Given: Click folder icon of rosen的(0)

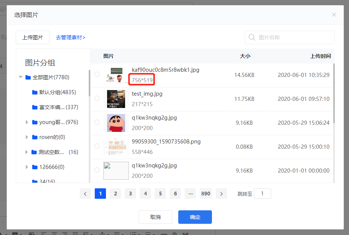Looking at the screenshot, I should 35,137.
